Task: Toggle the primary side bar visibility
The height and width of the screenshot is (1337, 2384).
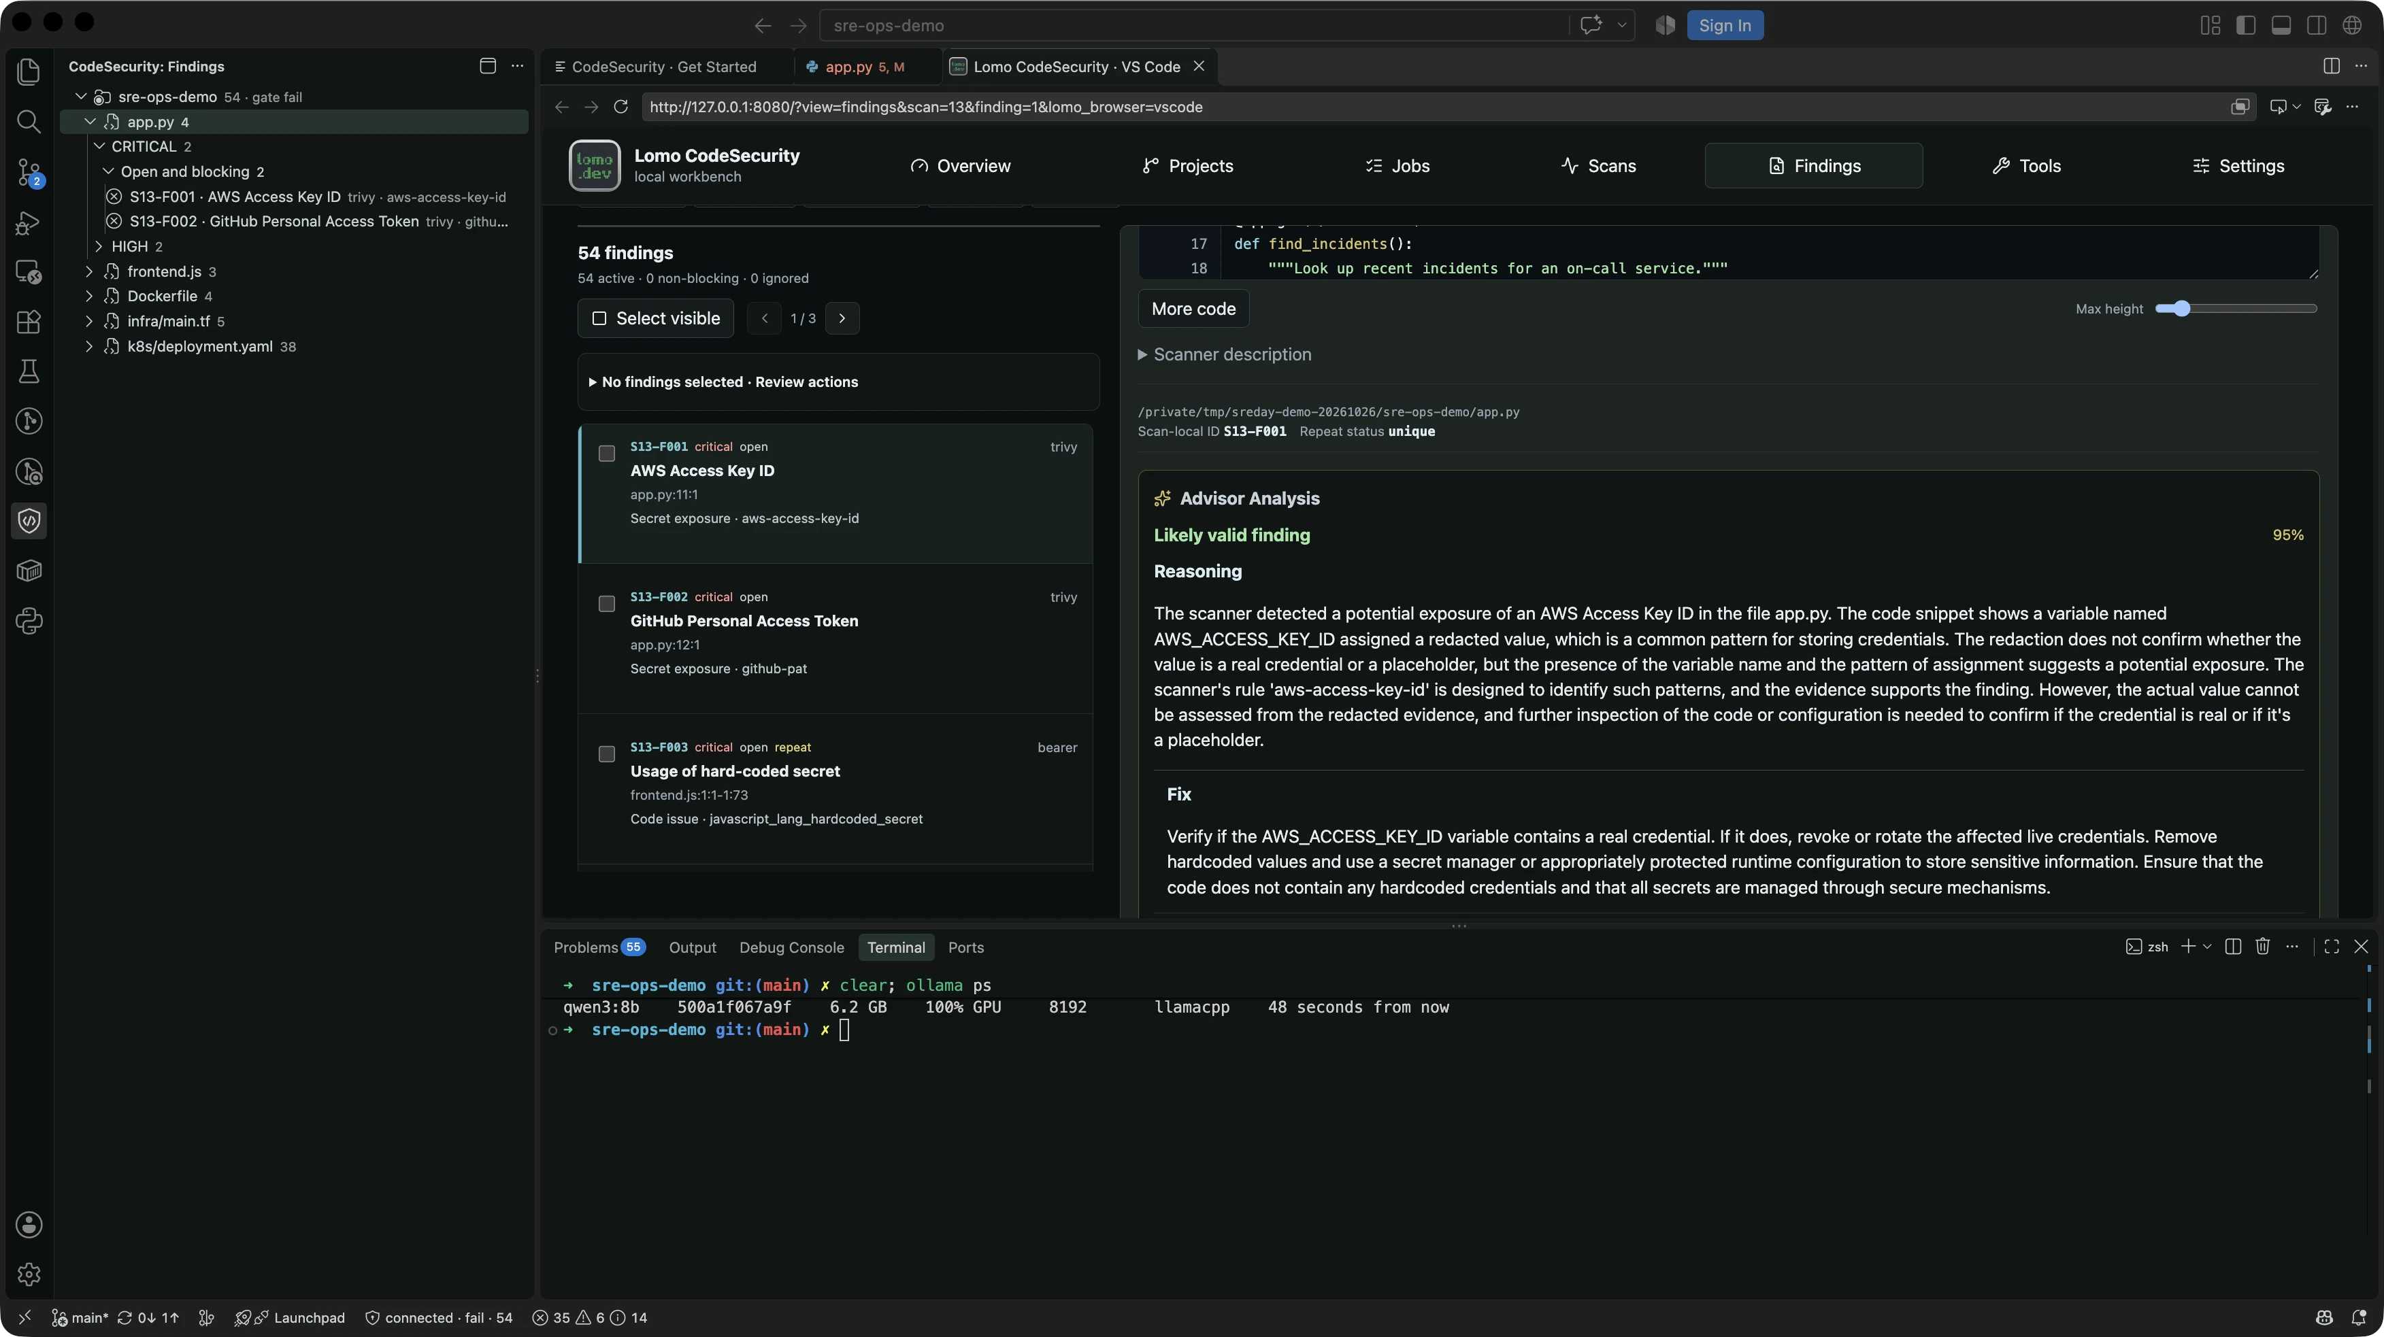Action: pyautogui.click(x=2245, y=25)
